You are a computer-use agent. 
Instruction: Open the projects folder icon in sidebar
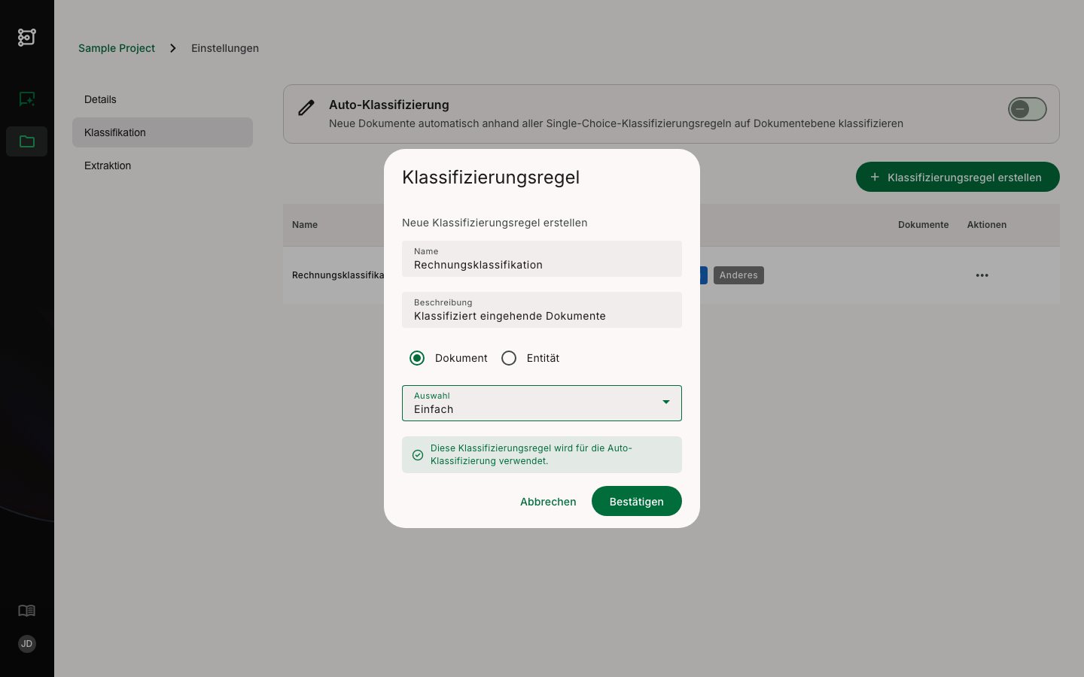[x=27, y=141]
